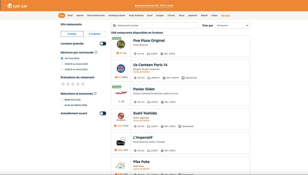308x175 pixels.
Task: Click the rating star of Five Pizza Original
Action: (118, 53)
